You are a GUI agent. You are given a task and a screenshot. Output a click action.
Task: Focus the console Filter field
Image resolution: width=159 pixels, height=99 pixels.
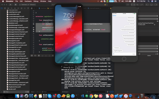tap(95, 92)
